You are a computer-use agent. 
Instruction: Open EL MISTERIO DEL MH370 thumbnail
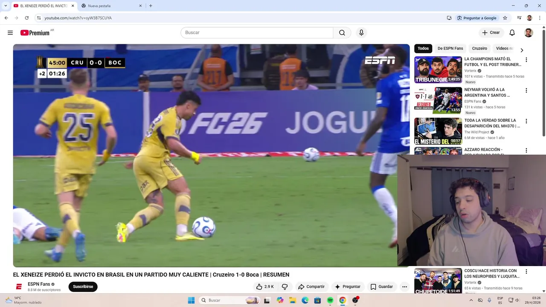click(438, 131)
